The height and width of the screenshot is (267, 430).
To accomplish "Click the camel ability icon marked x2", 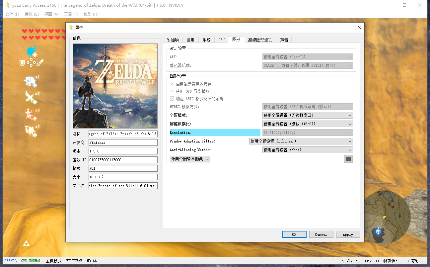I will [30, 131].
